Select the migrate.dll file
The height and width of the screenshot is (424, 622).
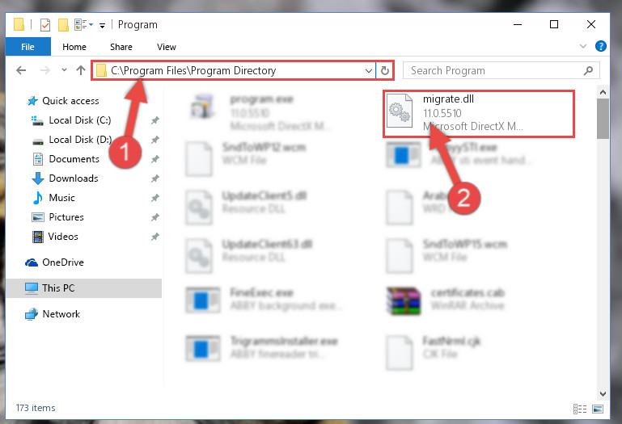(479, 114)
